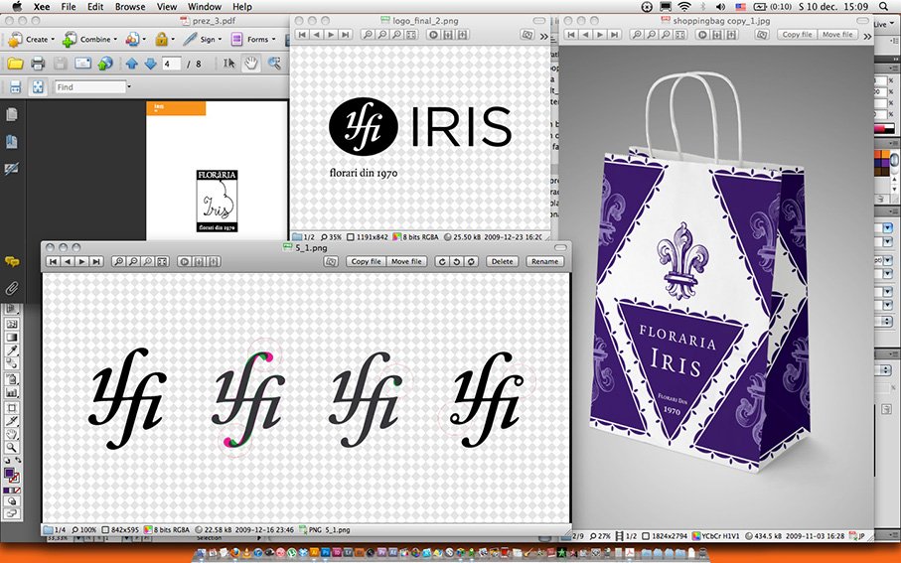
Task: Click the email envelope icon in Acrobat
Action: tap(81, 64)
